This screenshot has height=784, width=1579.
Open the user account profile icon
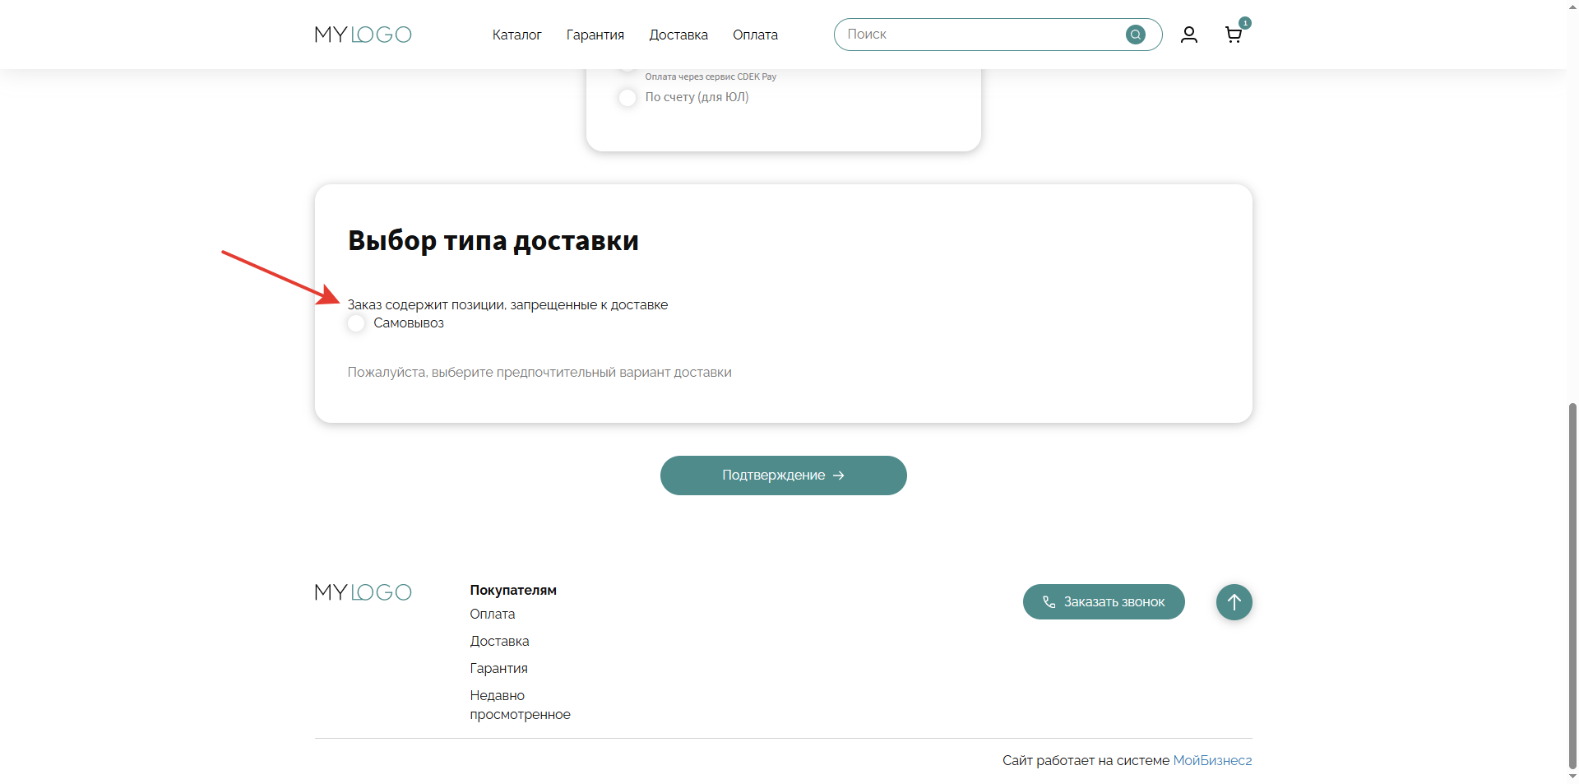[x=1188, y=35]
